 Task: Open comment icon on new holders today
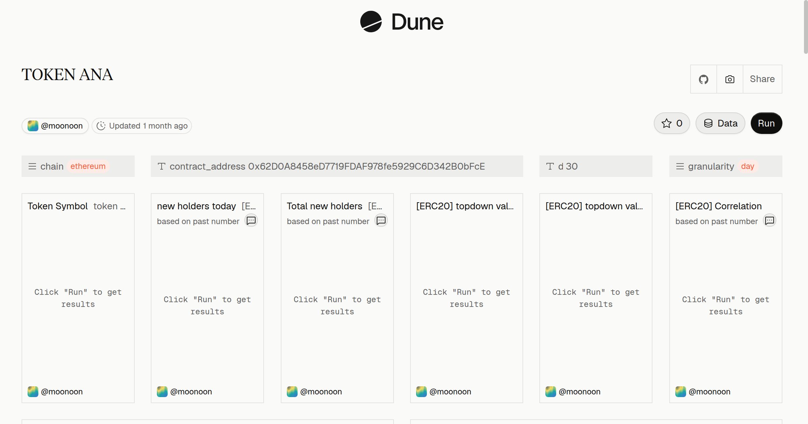[251, 220]
